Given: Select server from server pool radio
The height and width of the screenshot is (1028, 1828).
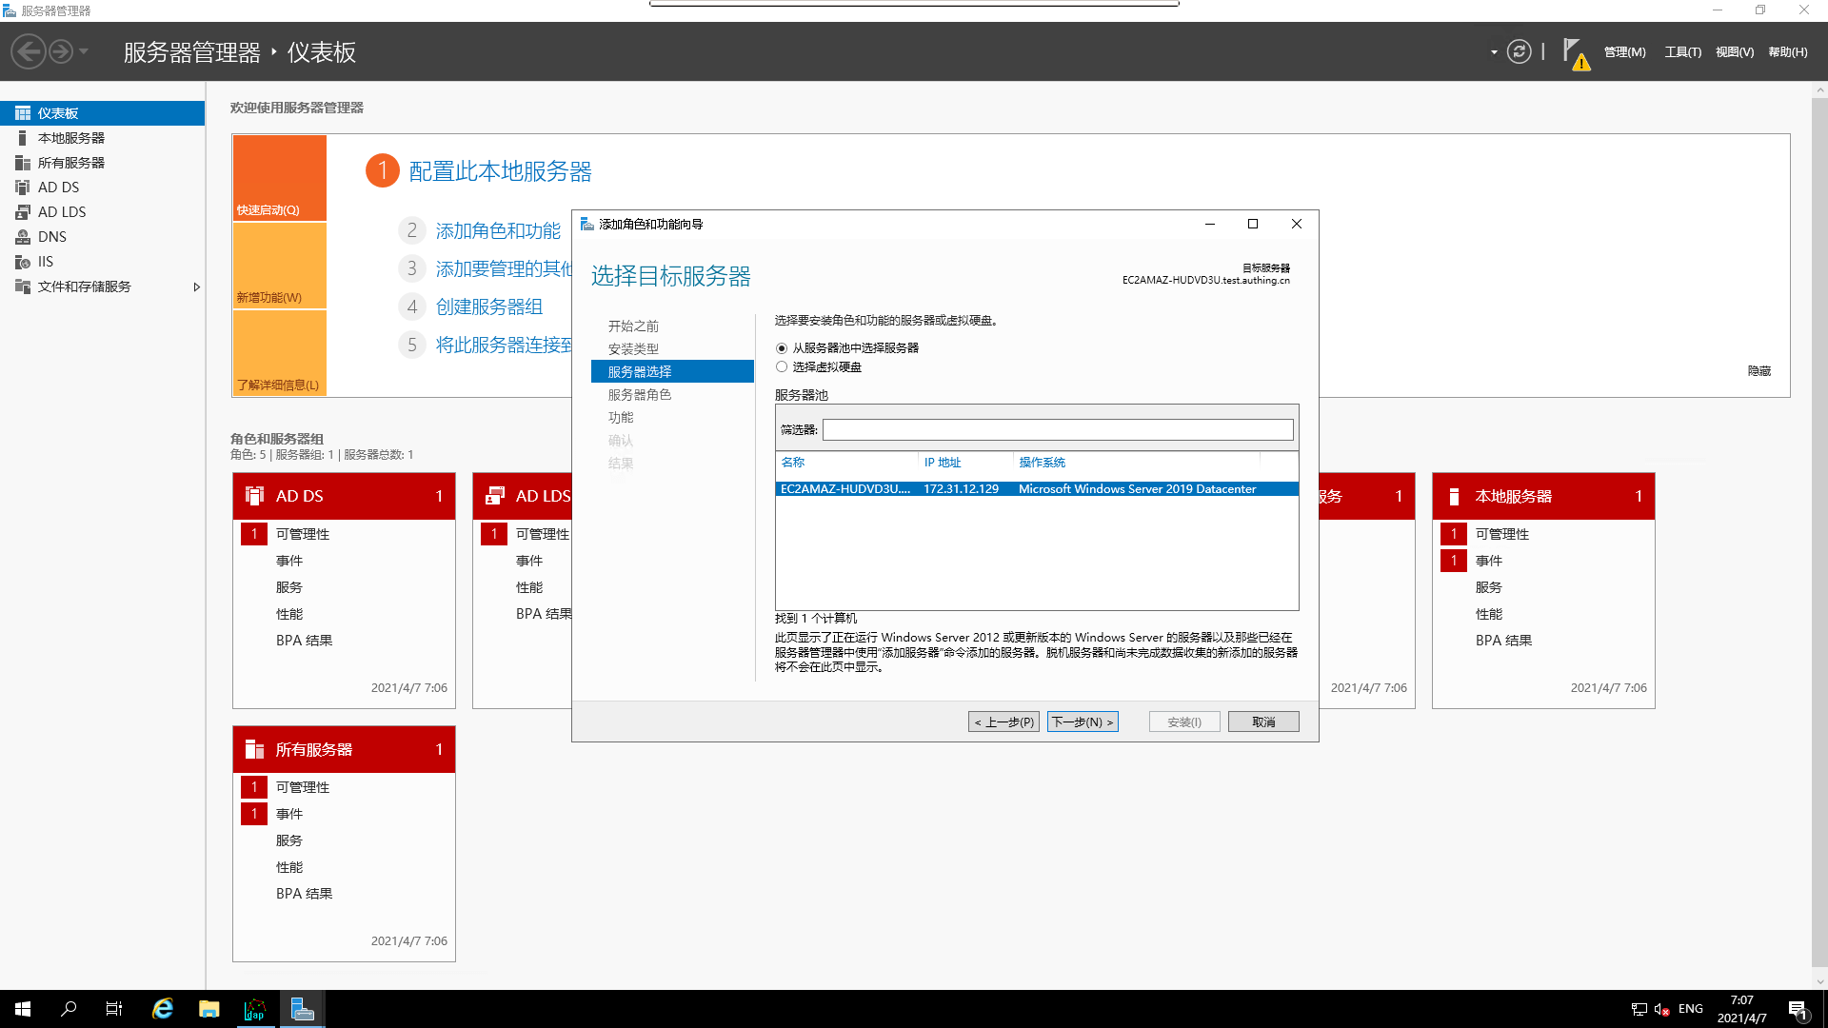Looking at the screenshot, I should [782, 348].
